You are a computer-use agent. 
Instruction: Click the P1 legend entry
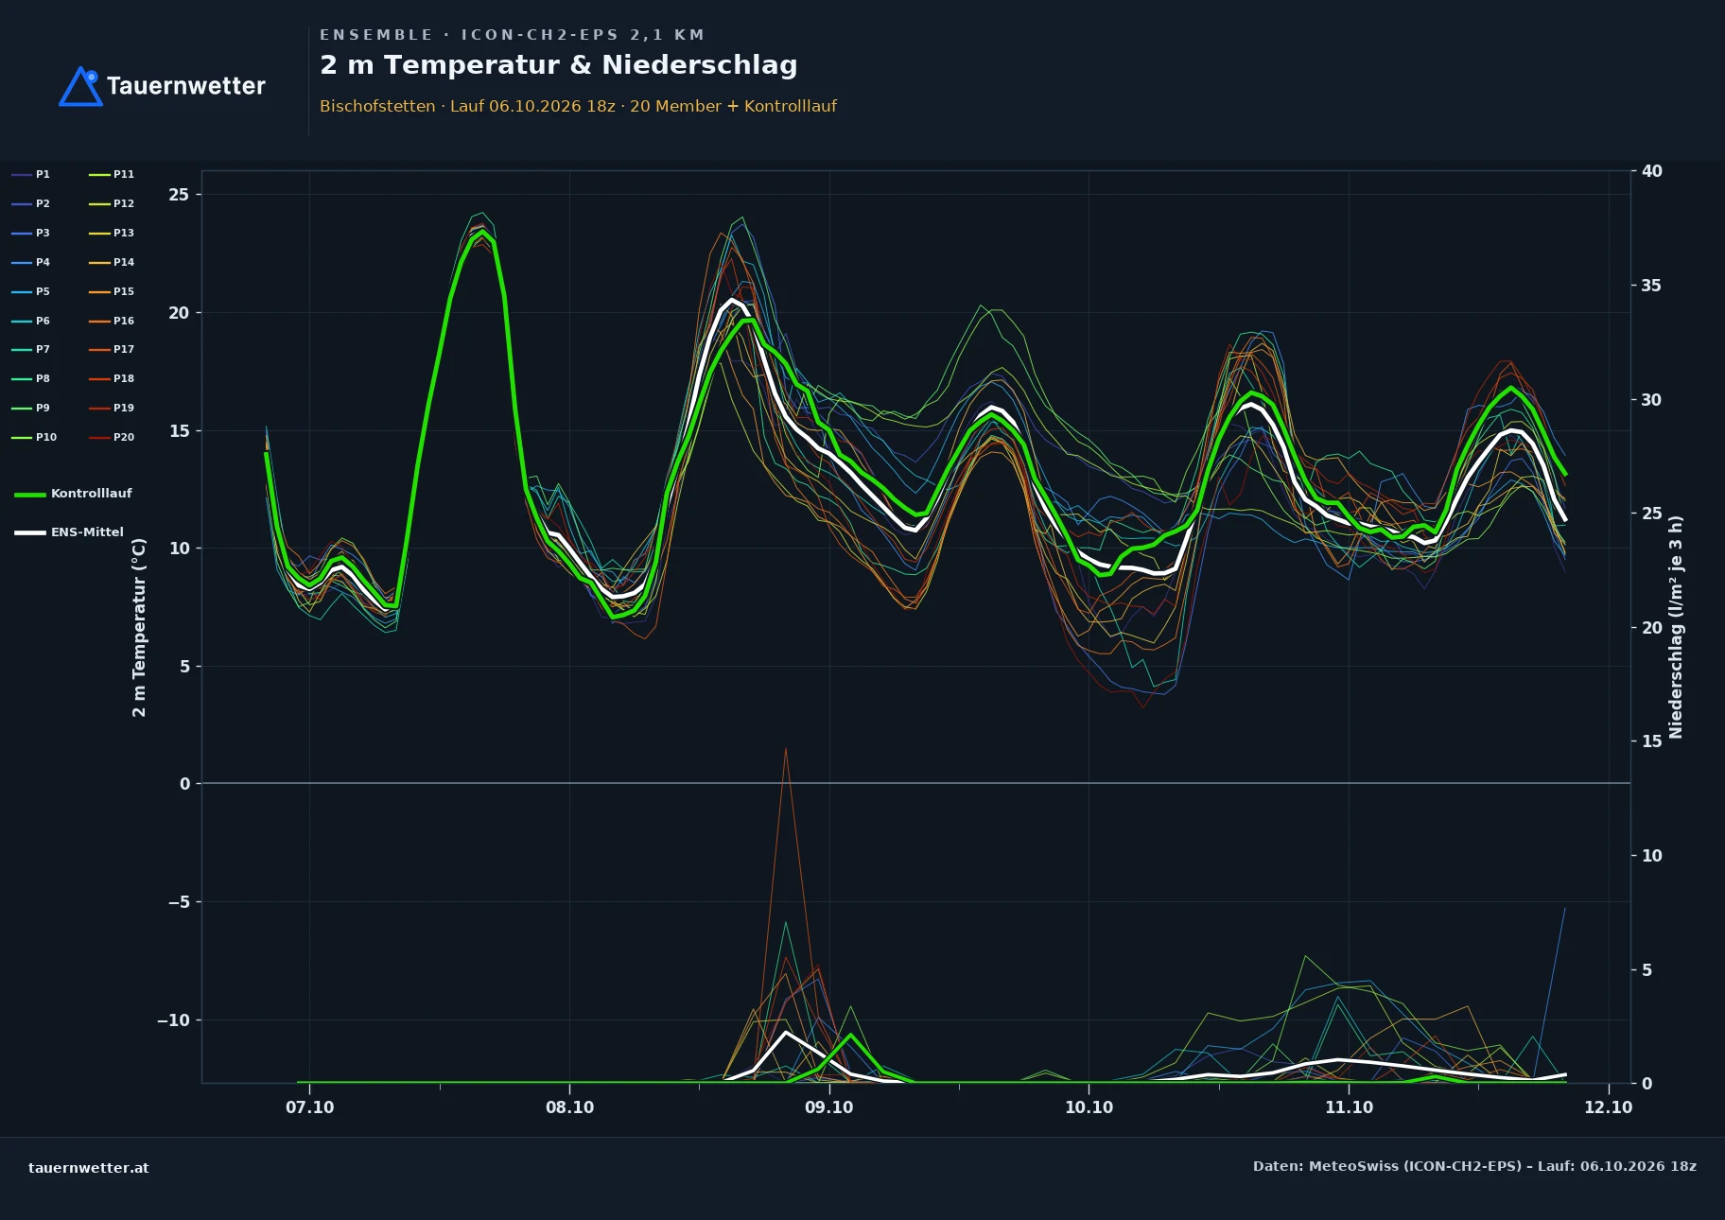tap(30, 174)
